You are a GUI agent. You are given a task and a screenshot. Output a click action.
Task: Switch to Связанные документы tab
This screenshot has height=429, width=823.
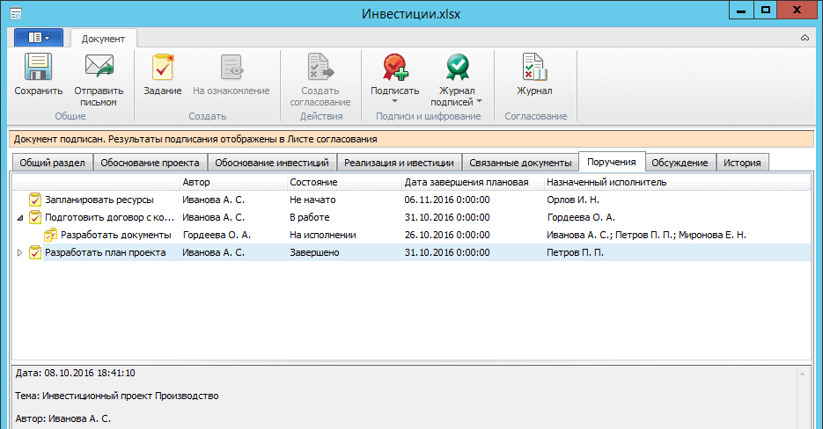(520, 163)
